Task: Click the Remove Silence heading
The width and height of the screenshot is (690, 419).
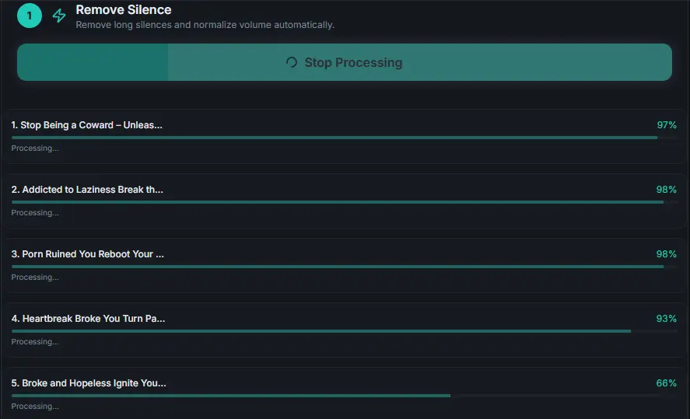Action: pyautogui.click(x=124, y=9)
